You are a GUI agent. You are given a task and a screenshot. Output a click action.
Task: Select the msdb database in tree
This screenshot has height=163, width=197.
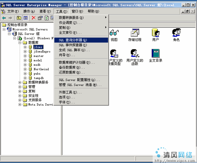tap(37, 65)
